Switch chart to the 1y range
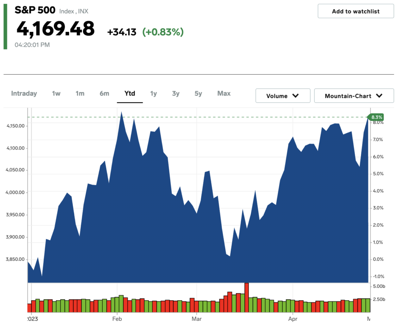The height and width of the screenshot is (330, 397). coord(154,94)
